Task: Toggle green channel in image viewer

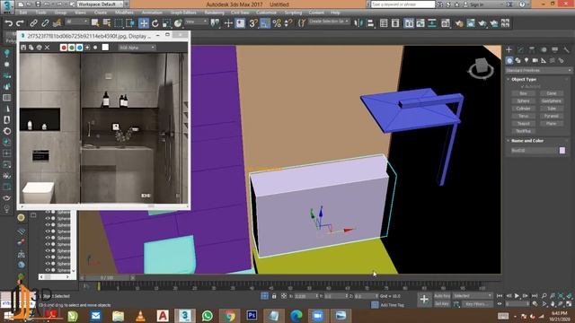Action: coord(72,48)
